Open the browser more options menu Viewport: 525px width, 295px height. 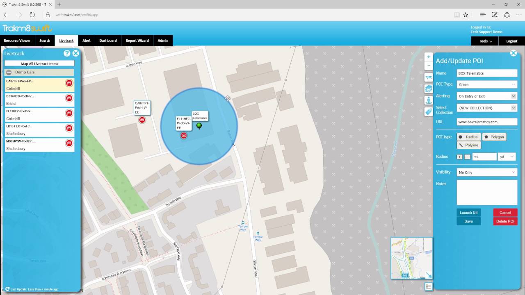[519, 15]
